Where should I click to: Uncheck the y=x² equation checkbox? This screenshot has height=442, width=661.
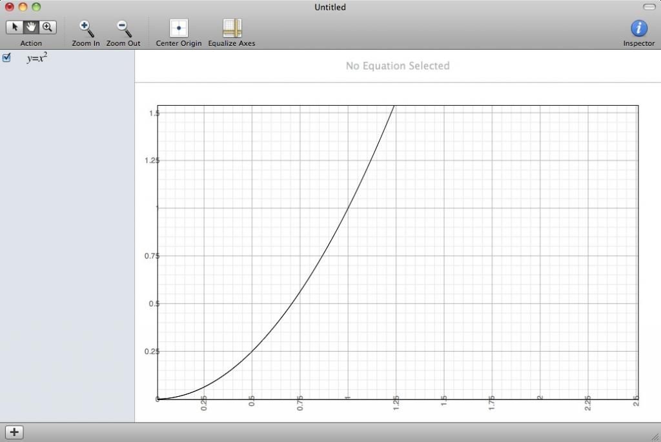click(7, 58)
